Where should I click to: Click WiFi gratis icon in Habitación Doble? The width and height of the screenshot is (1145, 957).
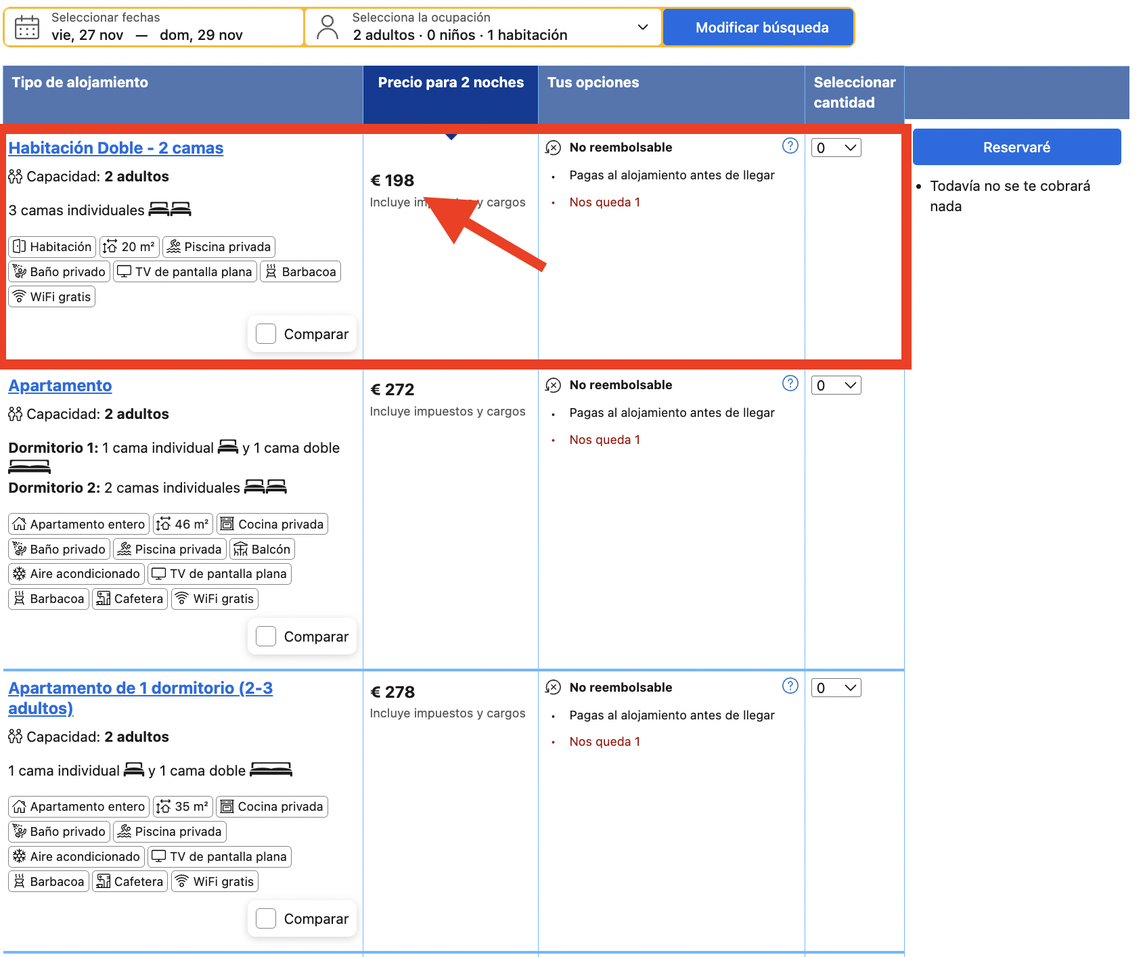pyautogui.click(x=20, y=297)
